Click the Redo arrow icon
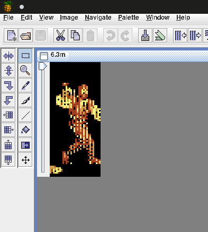 pyautogui.click(x=125, y=35)
